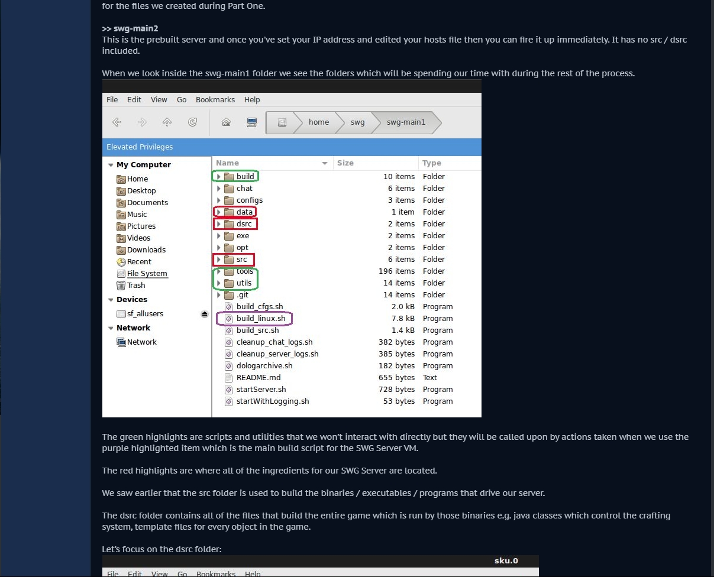Viewport: 714px width, 577px height.
Task: Reload the current folder view
Action: tap(192, 122)
